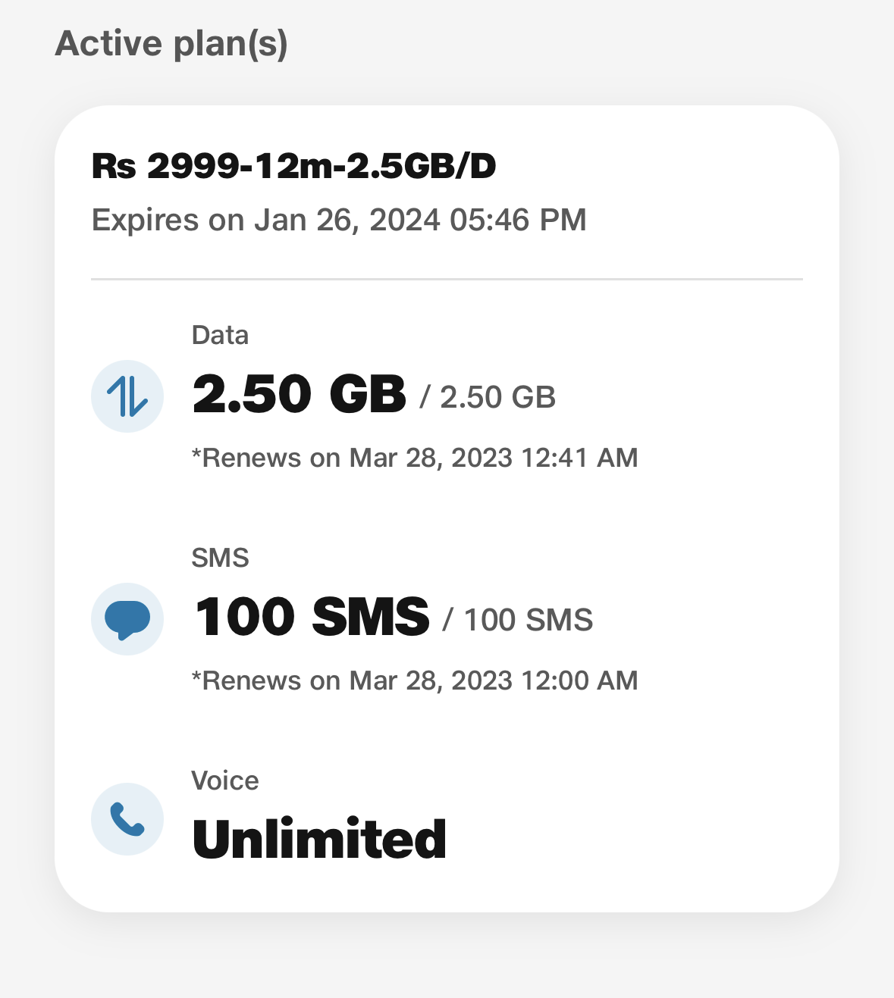This screenshot has height=998, width=894.
Task: Tap the data transfer arrows icon
Action: (x=127, y=396)
